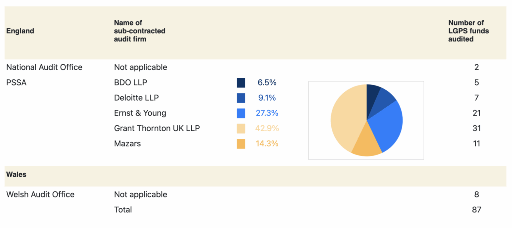Select the 'Mazars' firm name
Screen dimensions: 512x228
(x=127, y=144)
